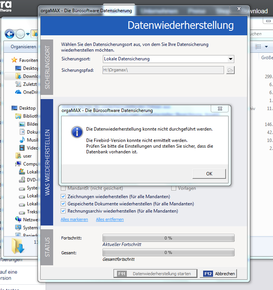Click the System drive icon
Viewport: 273px width, 290px height.
22,189
